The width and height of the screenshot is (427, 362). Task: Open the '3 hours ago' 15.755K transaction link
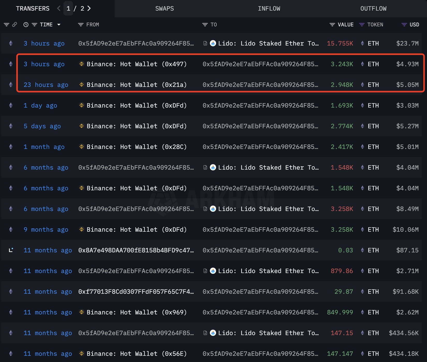tap(44, 43)
